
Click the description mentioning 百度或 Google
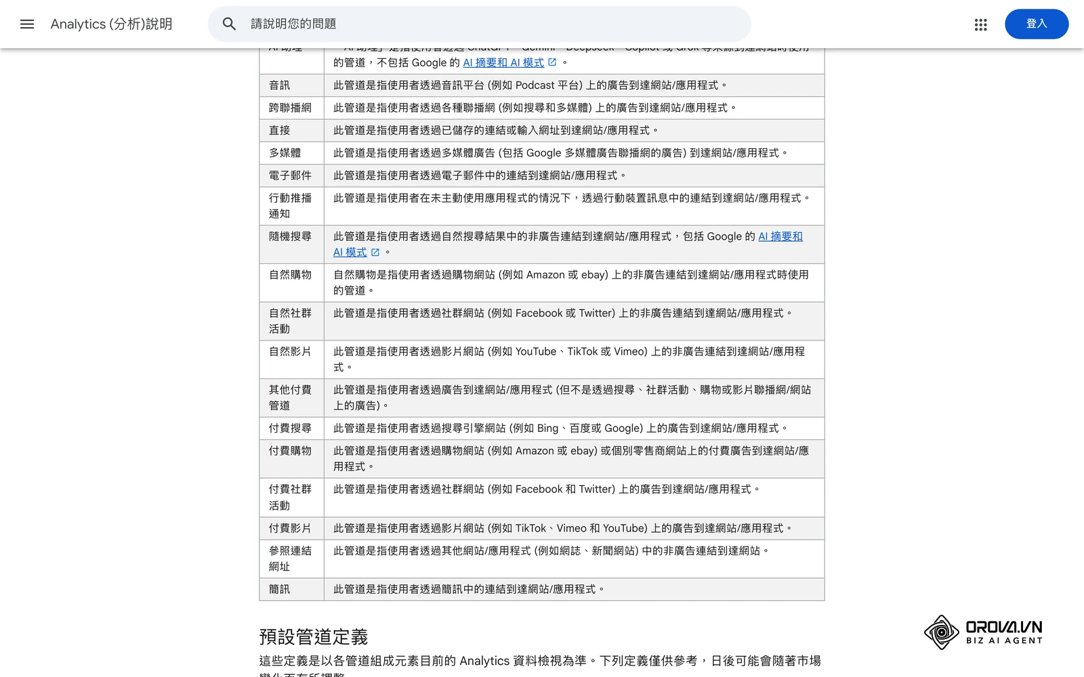[x=560, y=428]
